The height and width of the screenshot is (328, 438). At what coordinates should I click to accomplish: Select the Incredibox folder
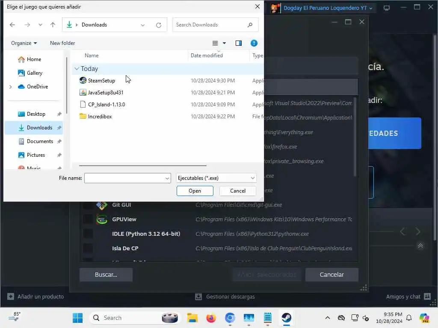pos(95,117)
